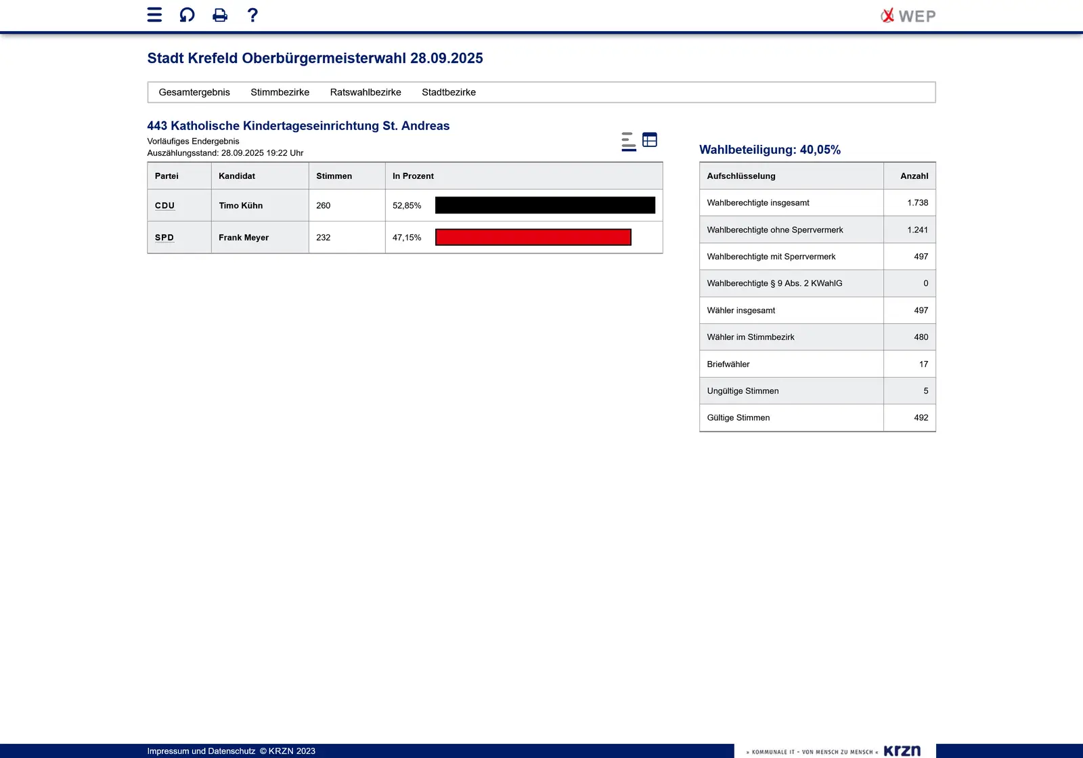The width and height of the screenshot is (1083, 758).
Task: Select the Timo Kühn candidate cell
Action: (x=241, y=205)
